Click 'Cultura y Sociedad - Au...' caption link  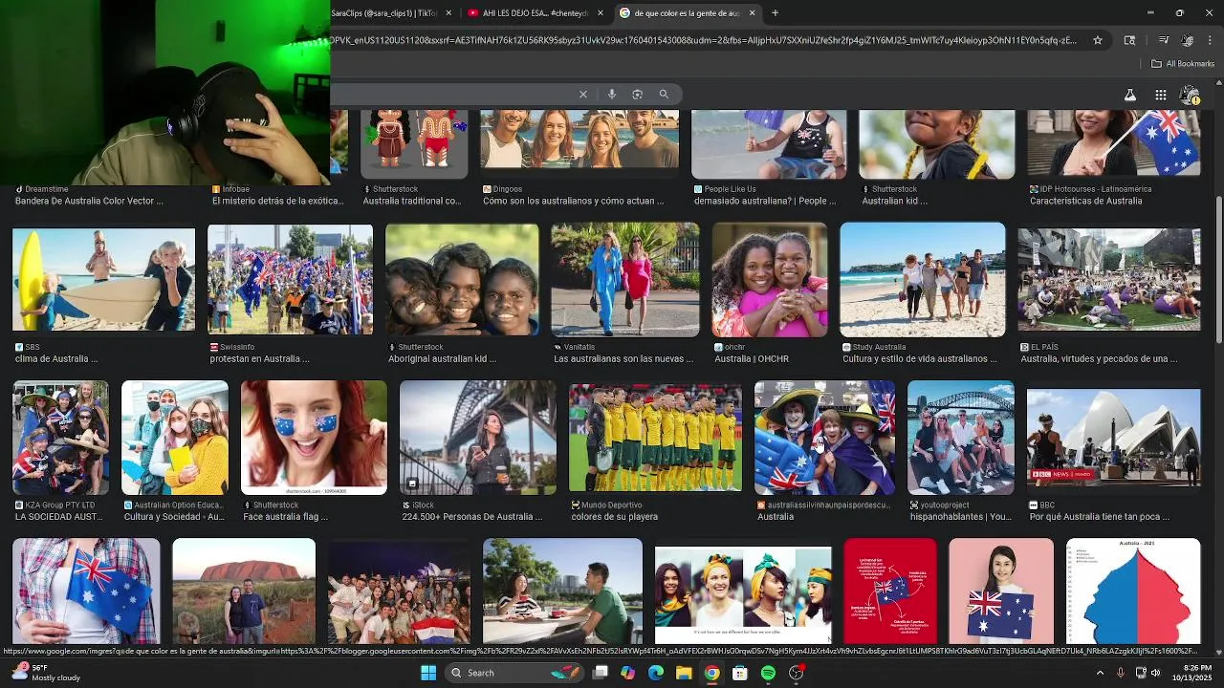tap(174, 517)
